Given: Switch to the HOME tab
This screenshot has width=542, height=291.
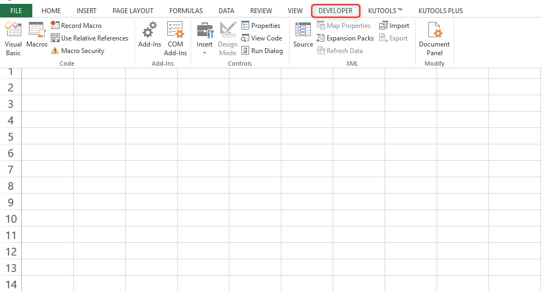Looking at the screenshot, I should point(51,11).
